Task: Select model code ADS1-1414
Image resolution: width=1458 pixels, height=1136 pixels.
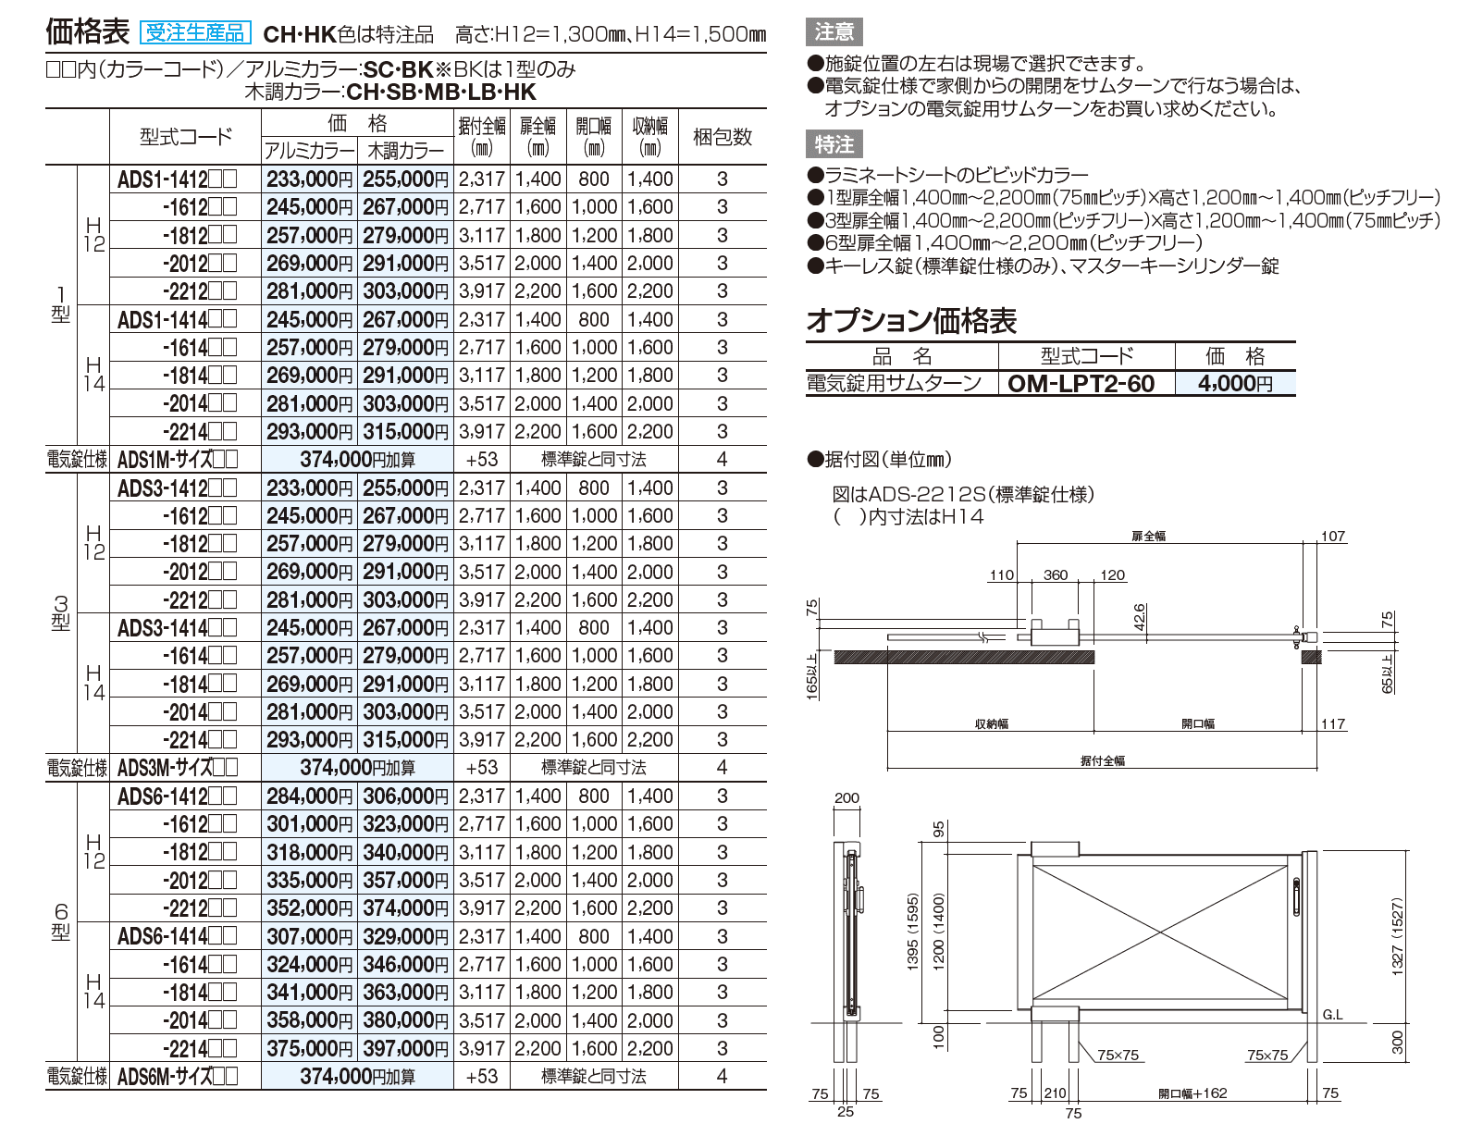Action: pyautogui.click(x=177, y=320)
